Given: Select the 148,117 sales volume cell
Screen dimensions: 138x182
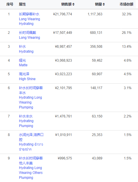Looking at the screenshot, I should pyautogui.click(x=96, y=88).
